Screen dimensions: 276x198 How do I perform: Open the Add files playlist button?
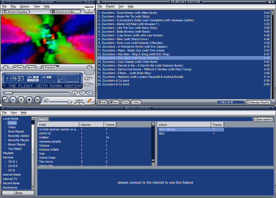103,102
